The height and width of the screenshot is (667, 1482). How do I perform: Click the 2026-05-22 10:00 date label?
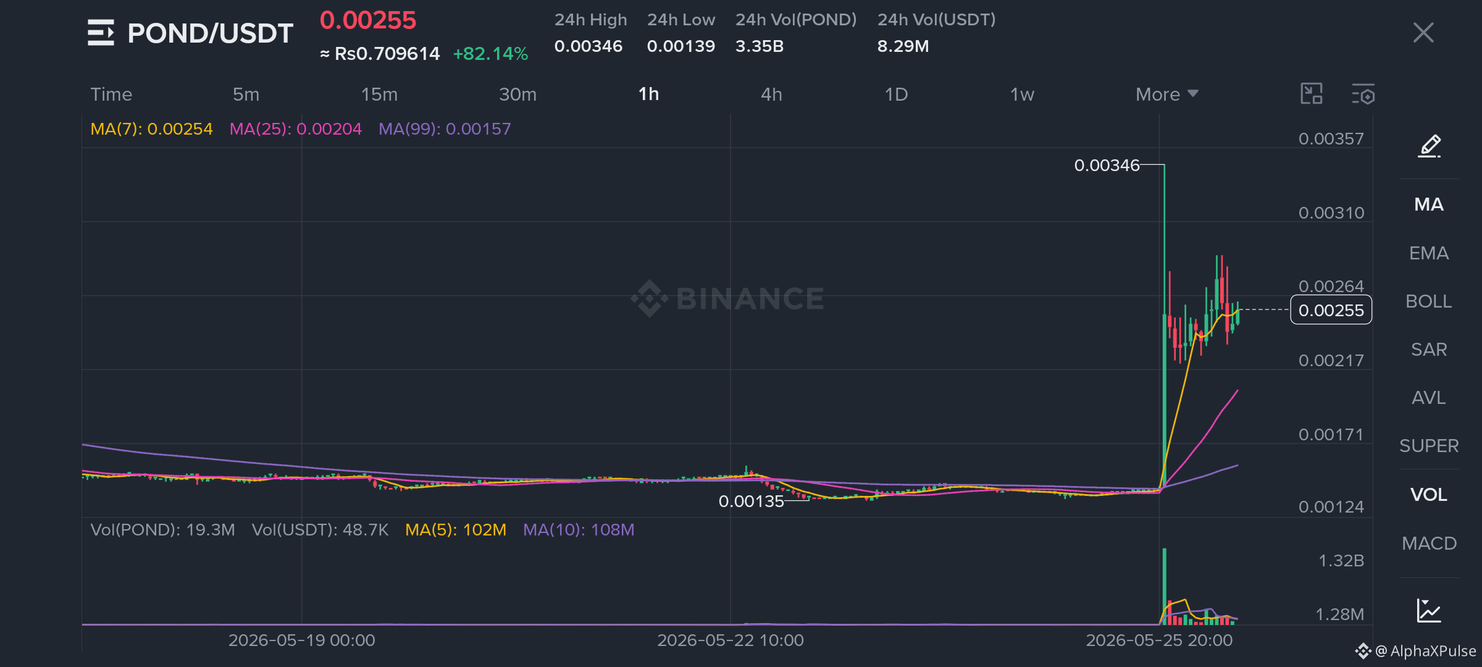click(x=731, y=640)
